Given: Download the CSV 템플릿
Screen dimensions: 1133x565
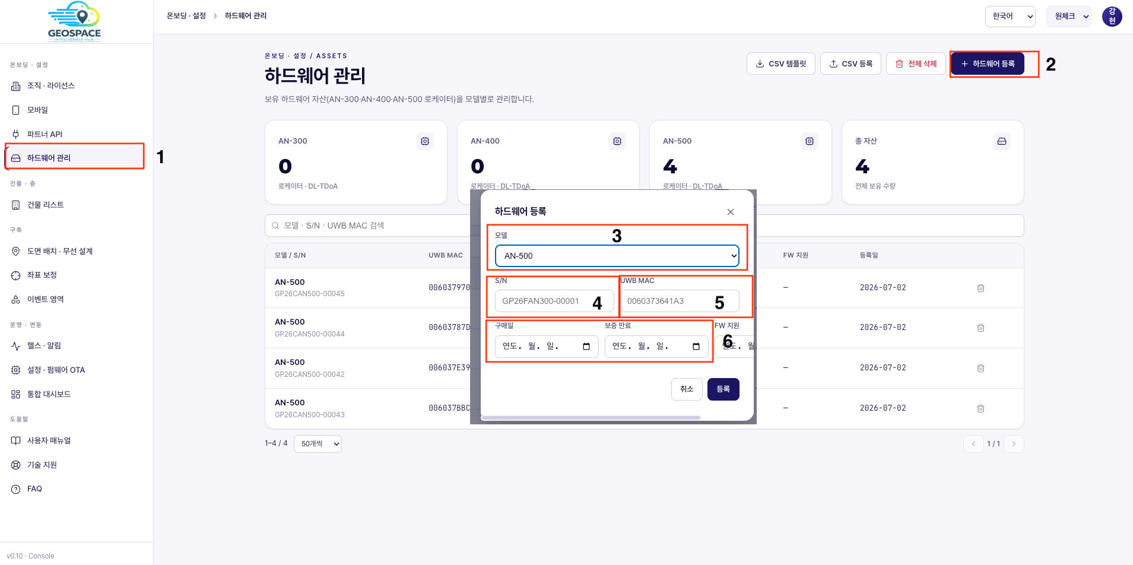Looking at the screenshot, I should pos(781,64).
